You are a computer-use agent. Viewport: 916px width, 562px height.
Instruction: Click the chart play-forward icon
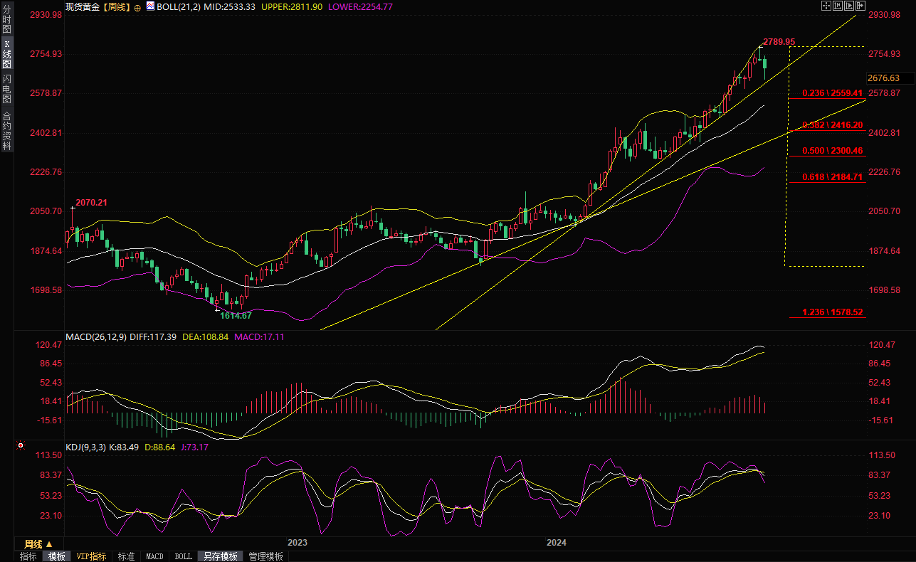tap(848, 6)
